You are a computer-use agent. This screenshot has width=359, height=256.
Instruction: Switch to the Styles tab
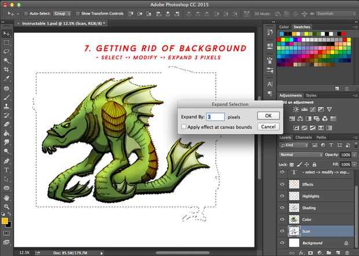click(312, 95)
